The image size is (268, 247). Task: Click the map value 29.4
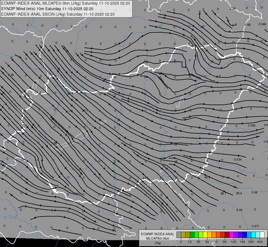pyautogui.click(x=239, y=193)
